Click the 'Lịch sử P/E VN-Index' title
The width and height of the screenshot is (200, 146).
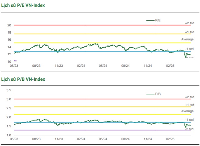(23, 6)
